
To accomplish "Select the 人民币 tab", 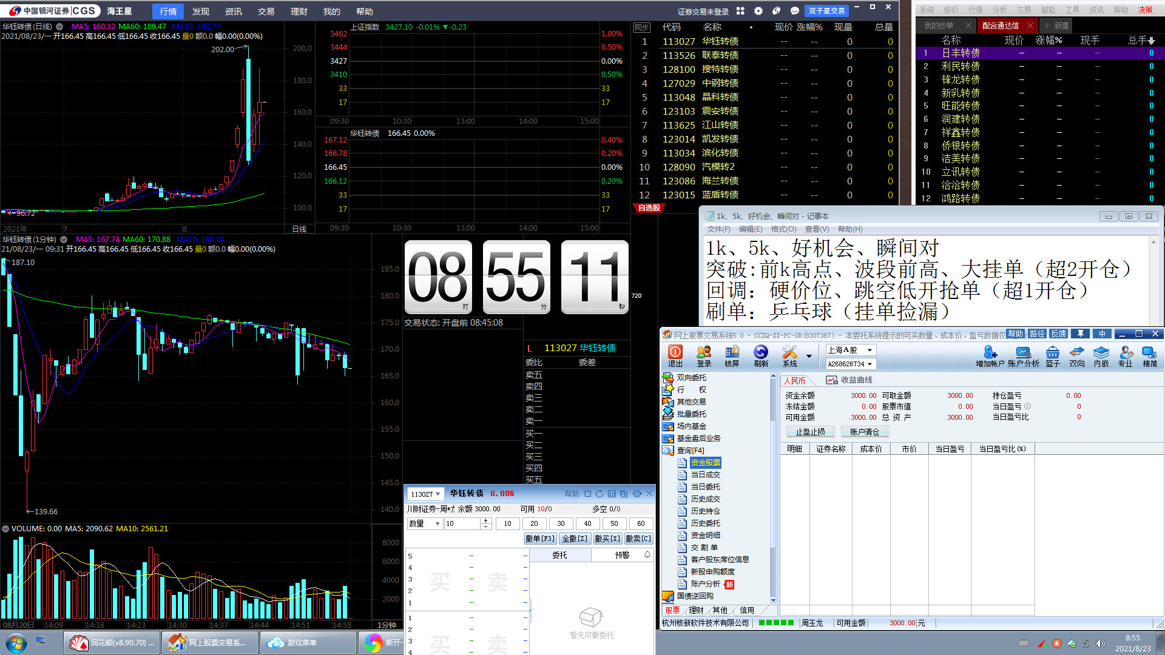I will (x=794, y=380).
